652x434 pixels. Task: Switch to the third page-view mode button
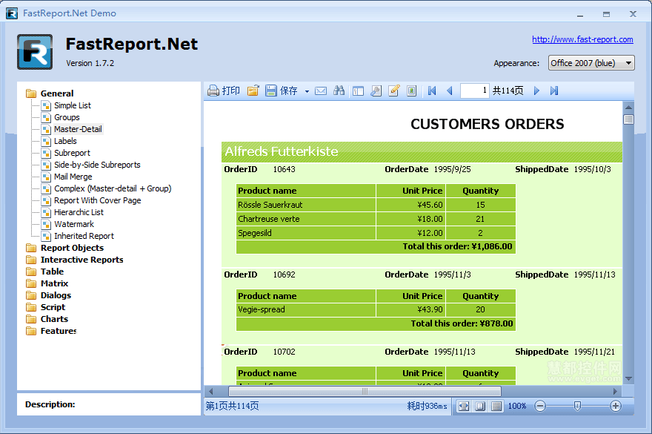click(496, 406)
